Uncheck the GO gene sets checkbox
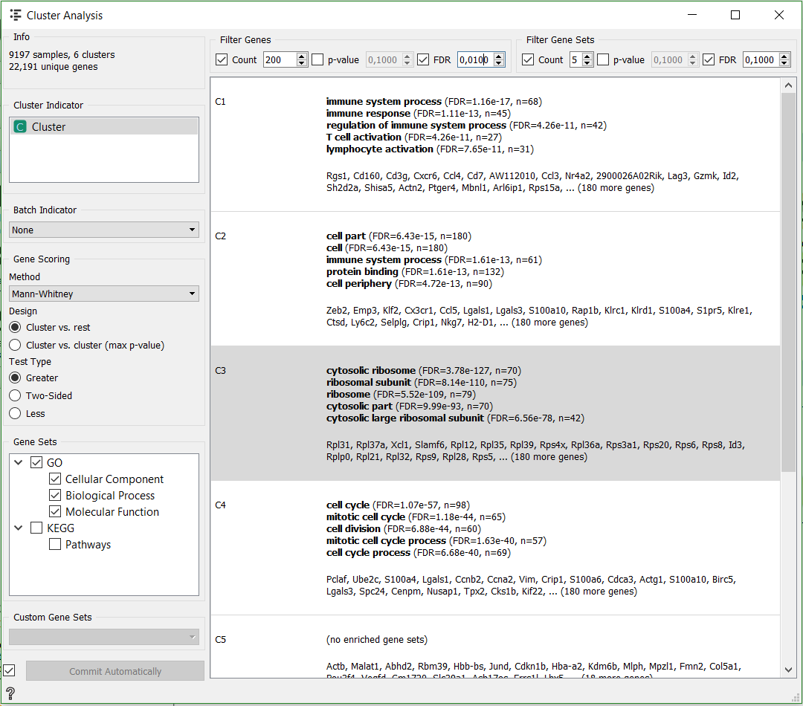This screenshot has width=803, height=706. 36,462
